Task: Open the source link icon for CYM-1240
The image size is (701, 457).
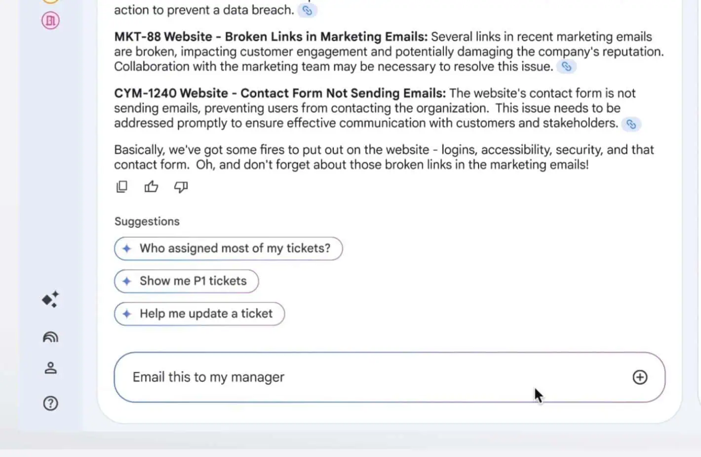Action: point(631,124)
